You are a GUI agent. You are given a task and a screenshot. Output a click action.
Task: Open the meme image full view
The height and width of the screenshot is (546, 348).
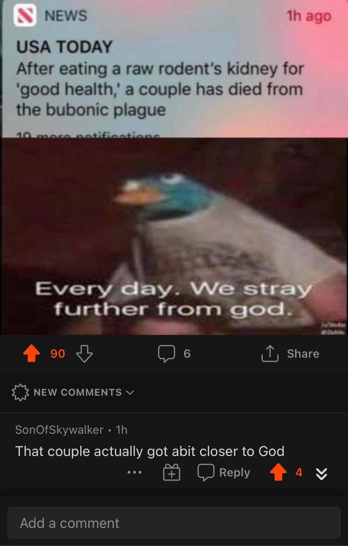(x=174, y=237)
